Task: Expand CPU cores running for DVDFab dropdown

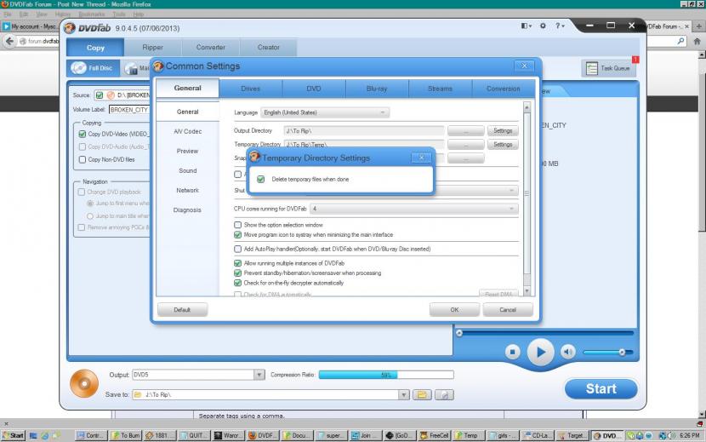Action: click(413, 209)
